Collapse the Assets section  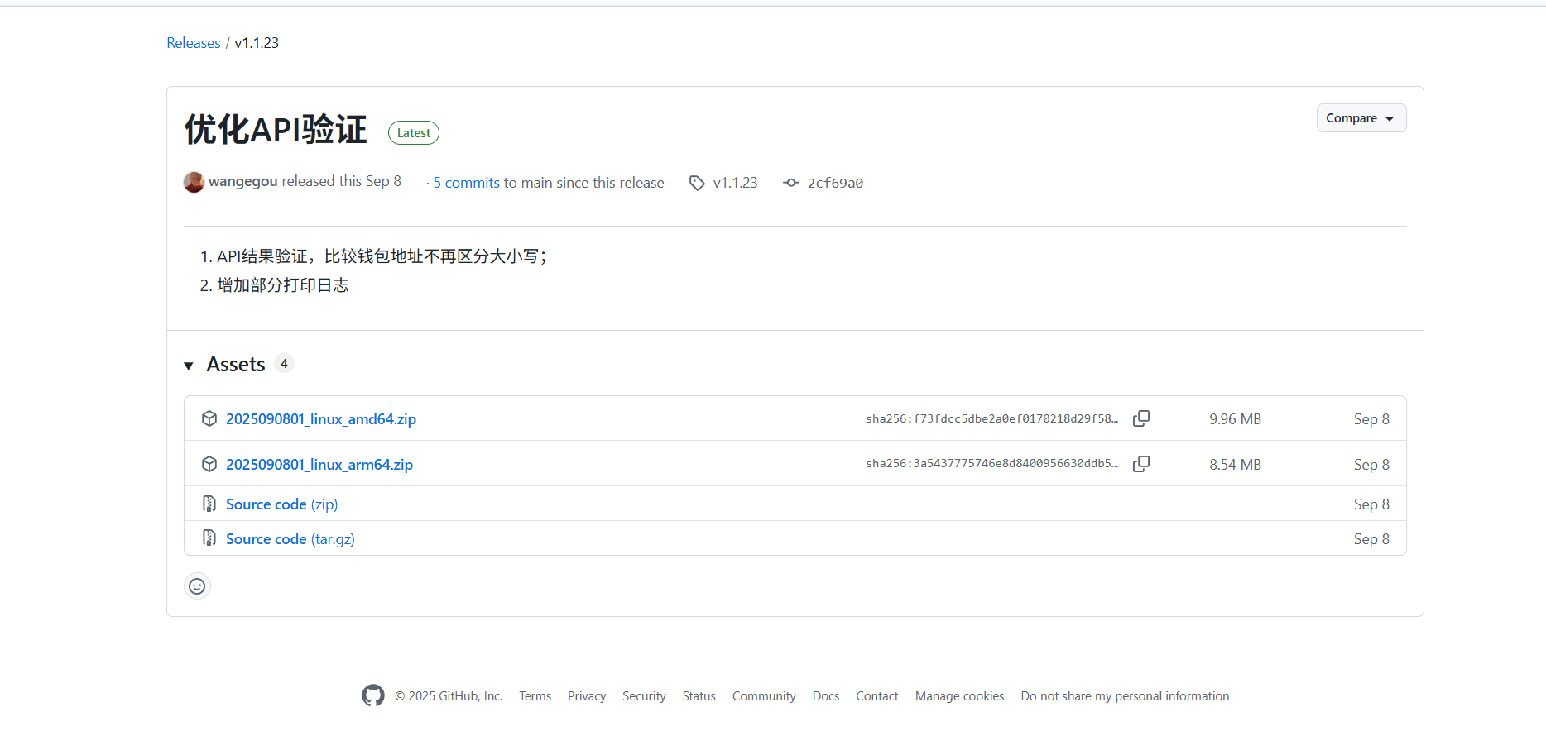click(189, 365)
